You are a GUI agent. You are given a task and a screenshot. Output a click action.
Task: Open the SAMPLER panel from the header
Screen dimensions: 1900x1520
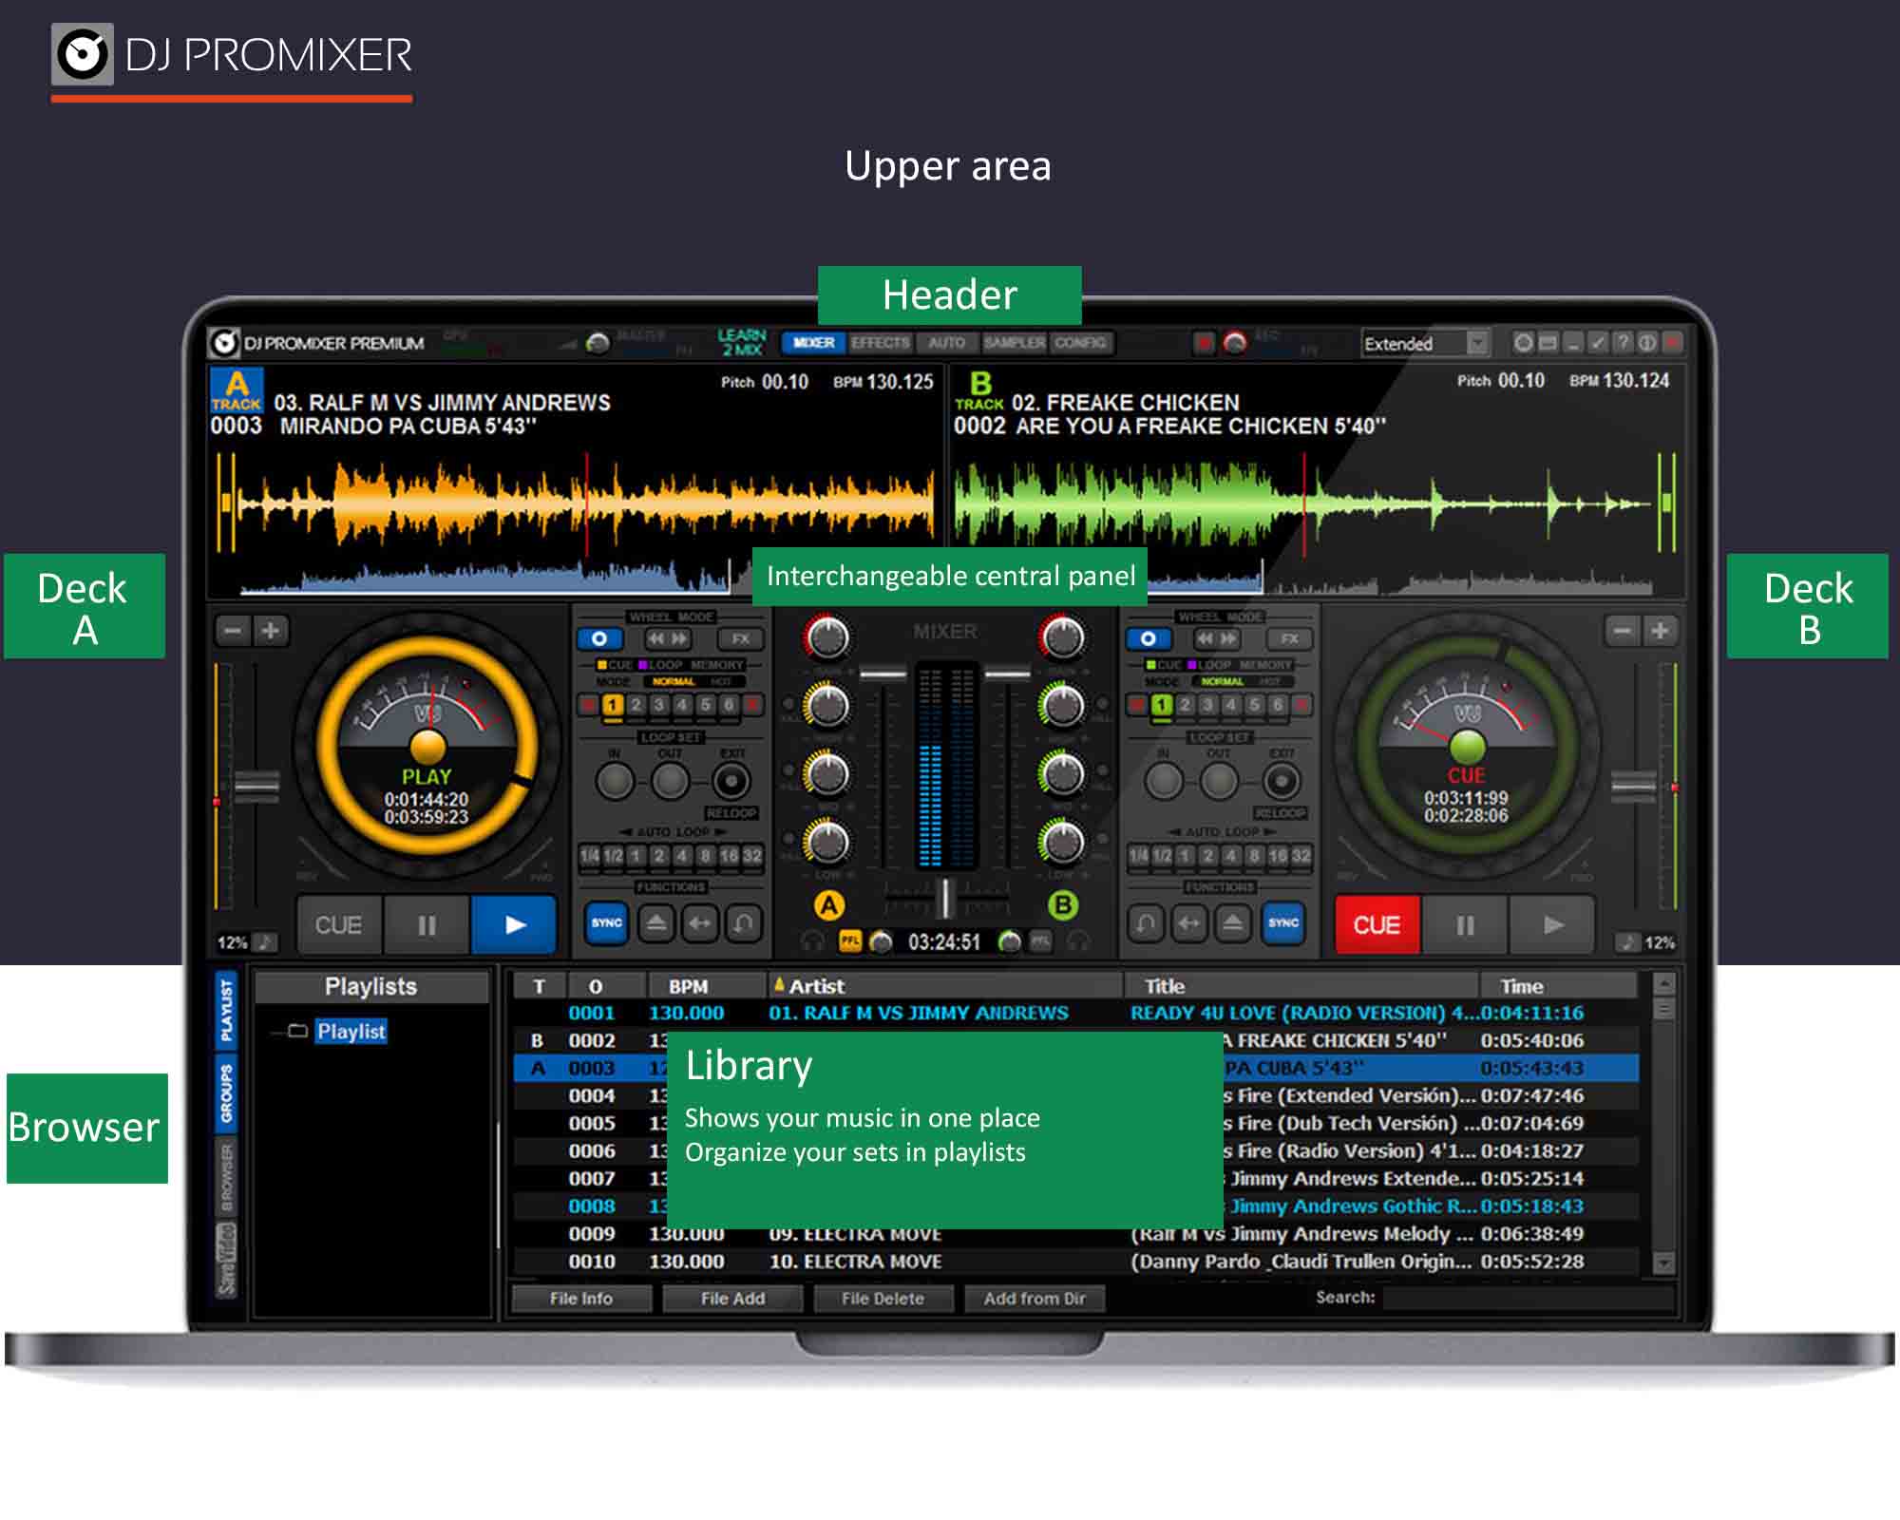tap(1016, 343)
